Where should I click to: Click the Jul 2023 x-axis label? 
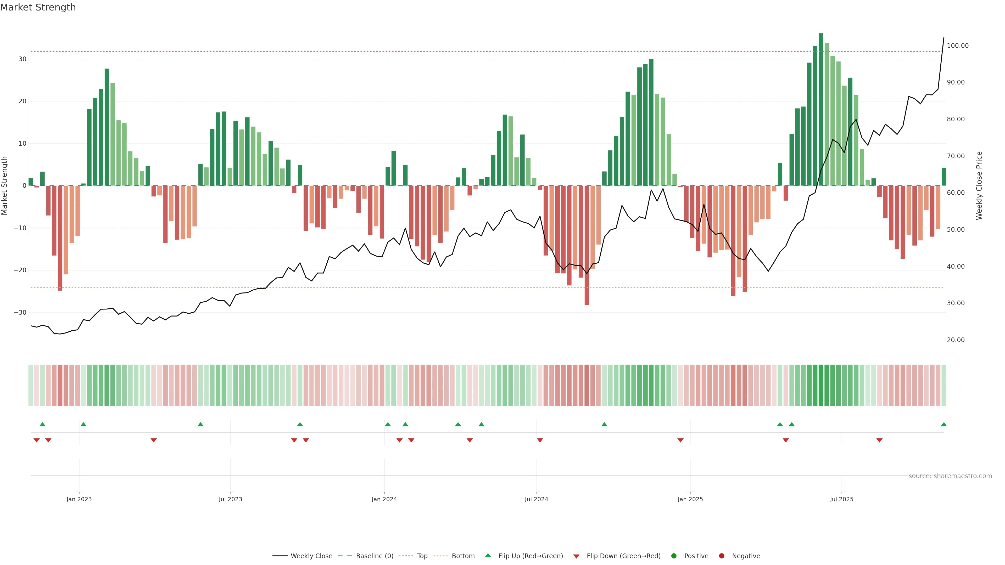pyautogui.click(x=230, y=499)
